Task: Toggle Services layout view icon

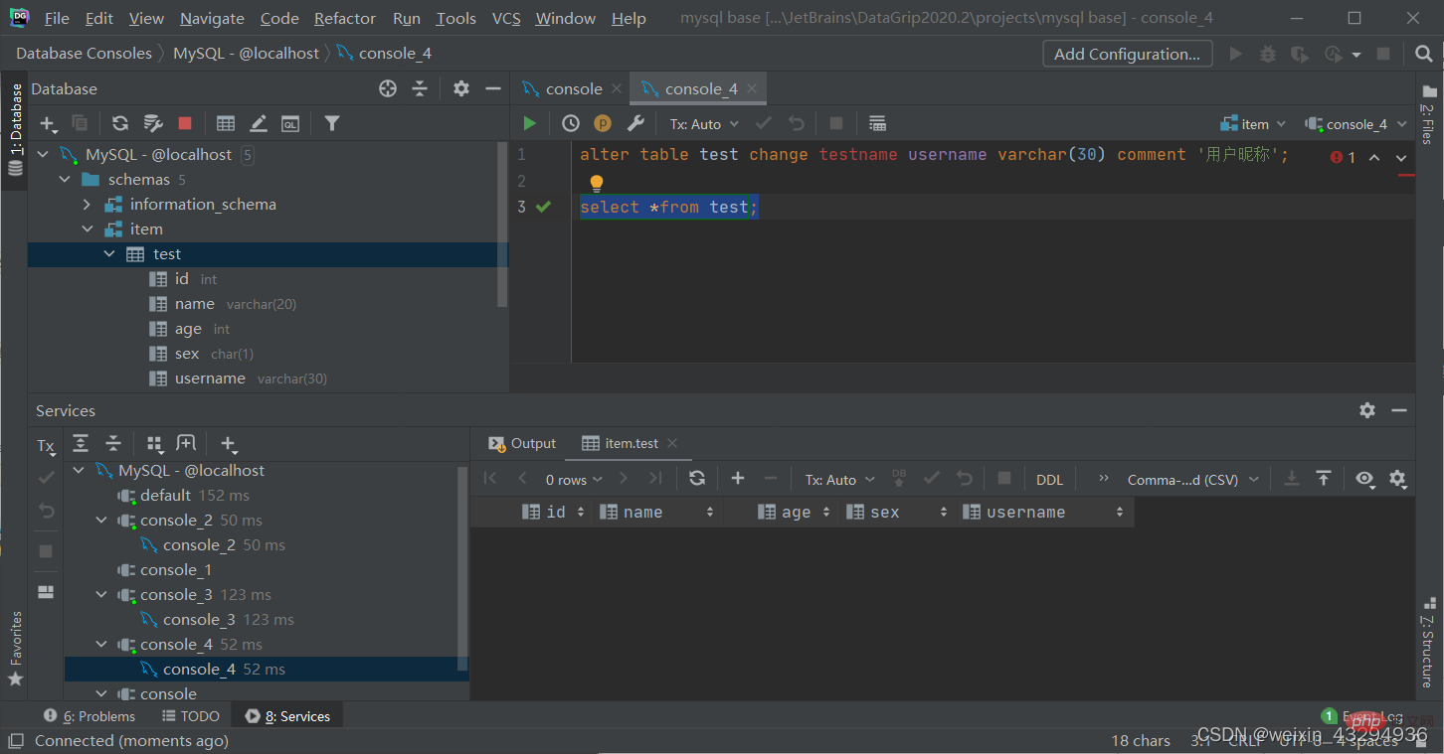Action: click(x=46, y=591)
